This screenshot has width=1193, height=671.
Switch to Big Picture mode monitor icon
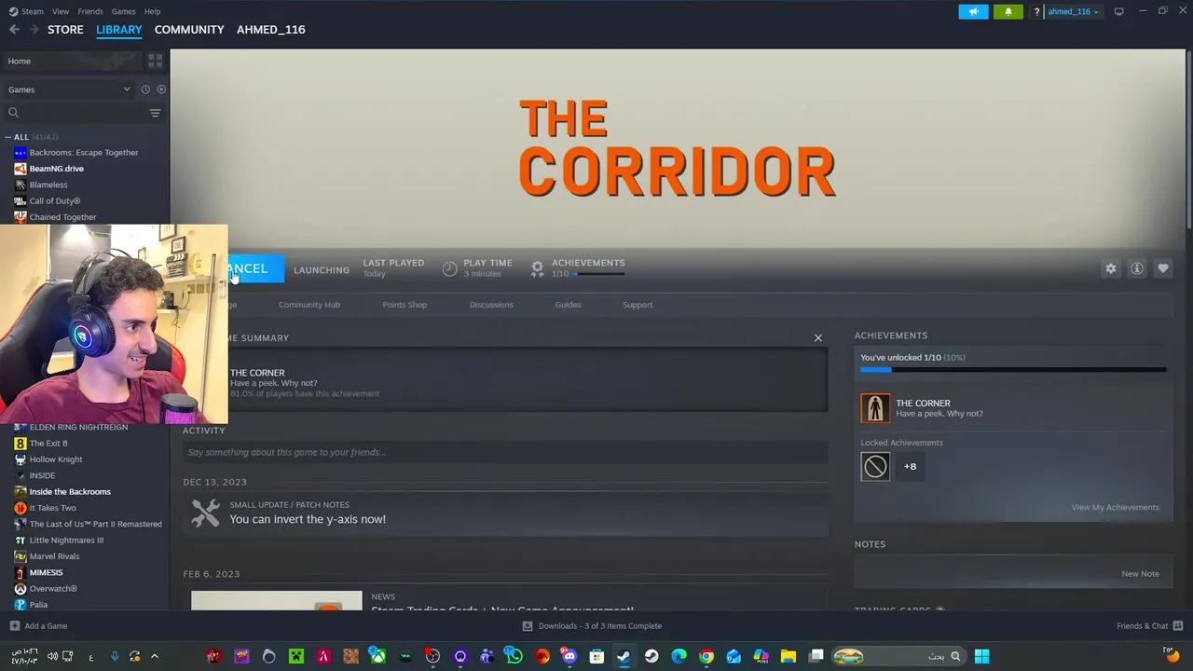1118,11
